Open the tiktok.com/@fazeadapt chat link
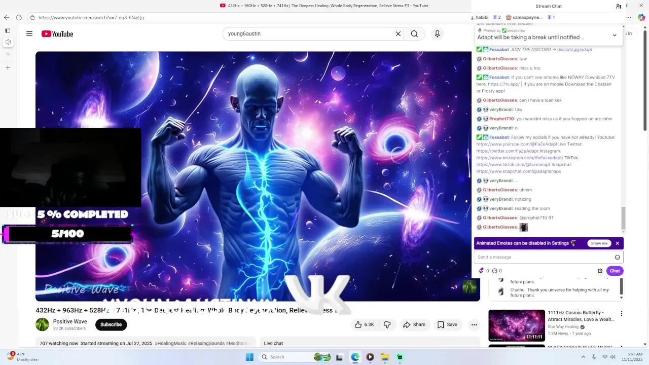 pos(513,165)
